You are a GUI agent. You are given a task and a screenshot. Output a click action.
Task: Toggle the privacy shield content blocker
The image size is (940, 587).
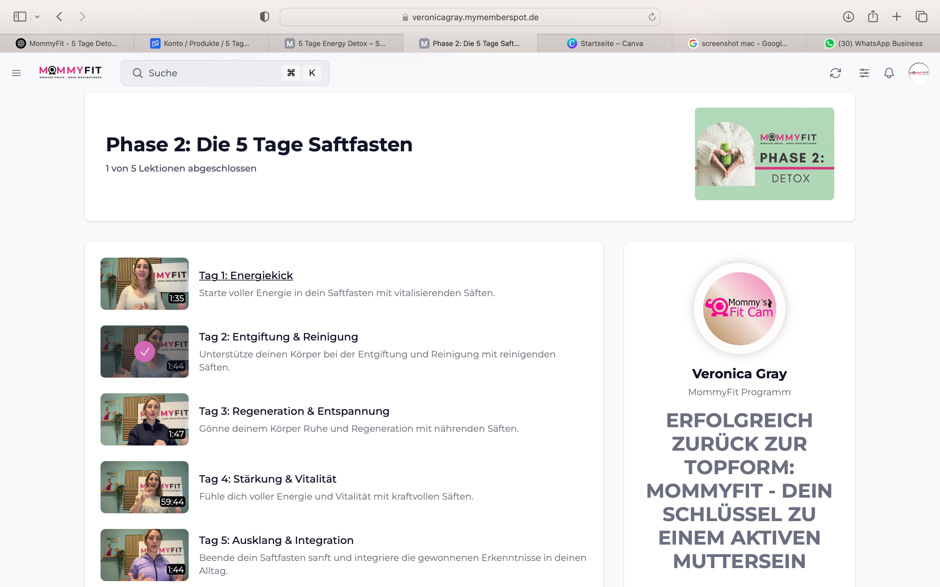coord(264,17)
